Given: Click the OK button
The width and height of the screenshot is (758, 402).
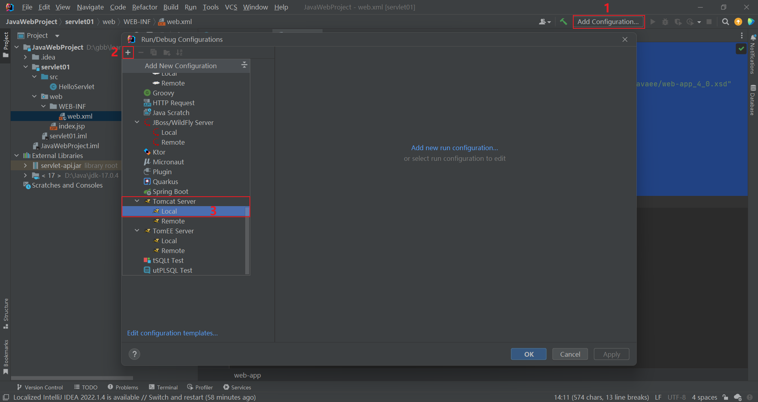Looking at the screenshot, I should (529, 354).
